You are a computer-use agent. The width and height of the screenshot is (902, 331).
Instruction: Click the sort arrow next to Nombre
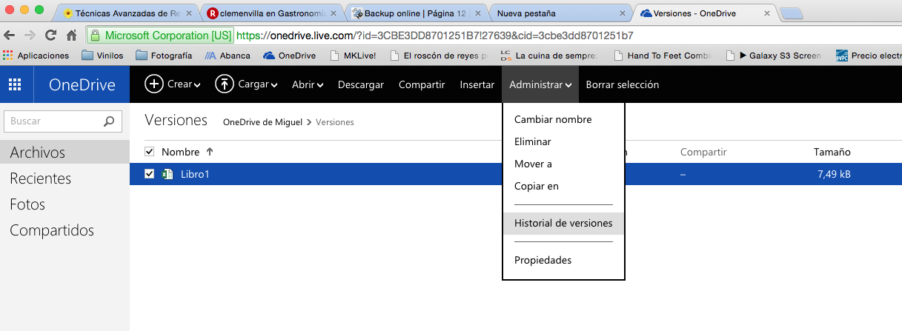[210, 152]
